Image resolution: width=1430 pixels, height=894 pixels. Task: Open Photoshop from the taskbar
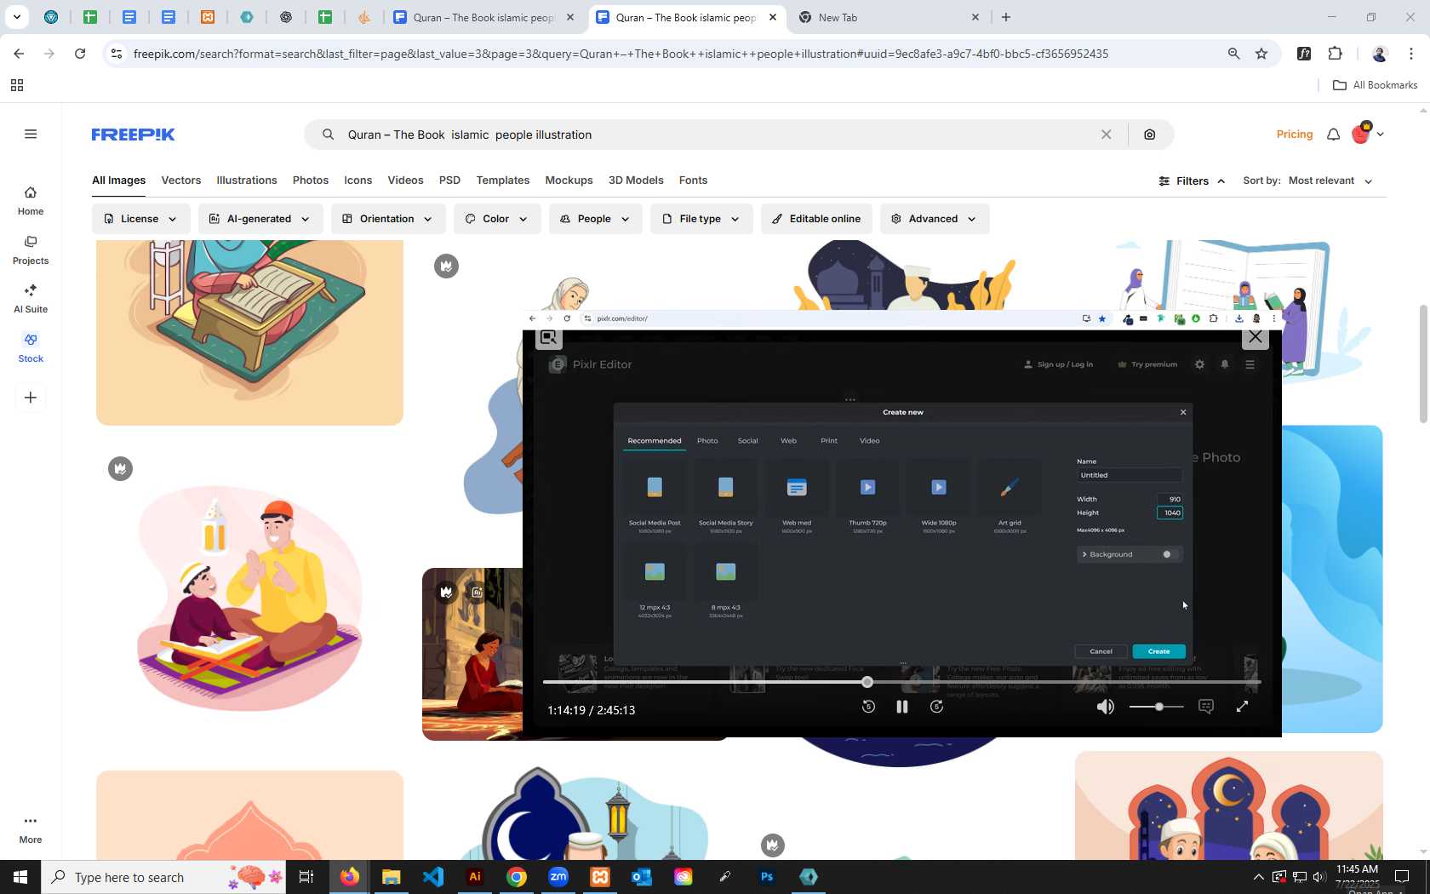[767, 876]
